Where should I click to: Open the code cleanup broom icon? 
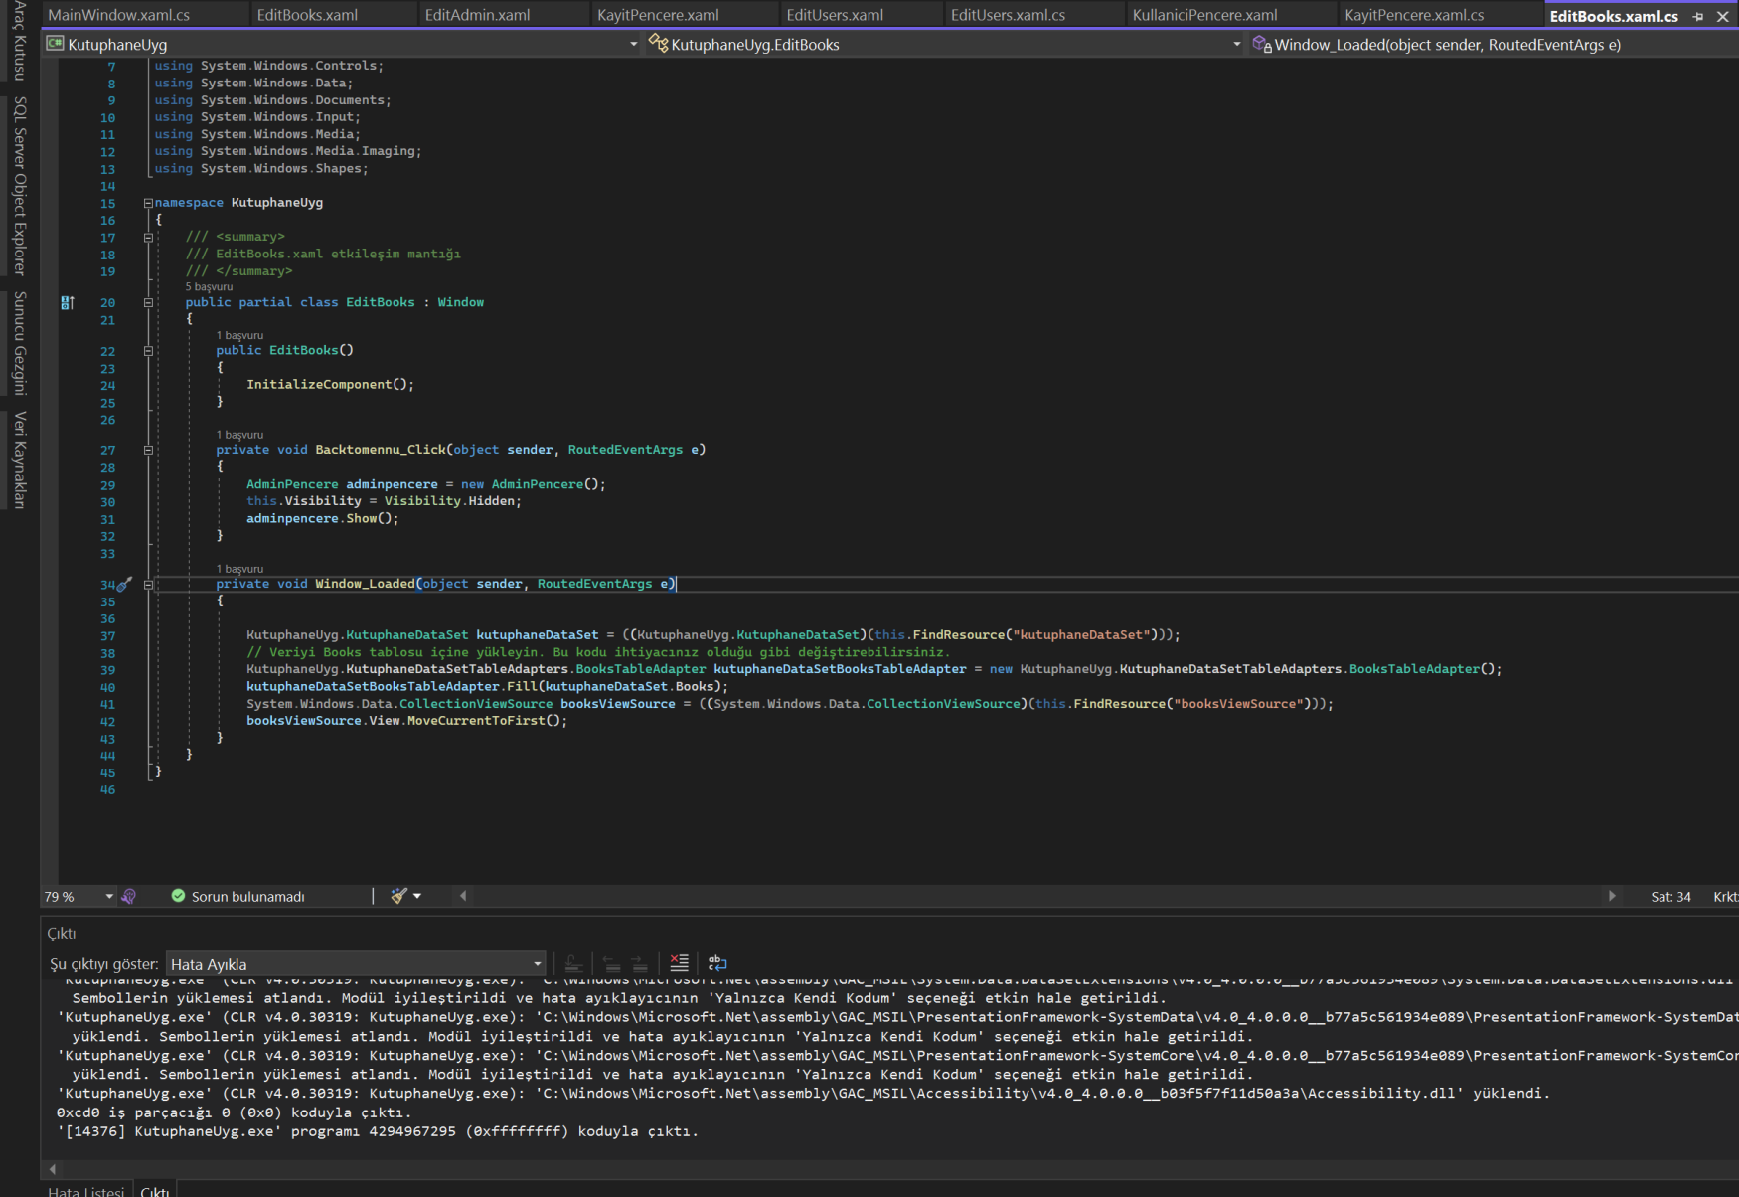pos(399,896)
